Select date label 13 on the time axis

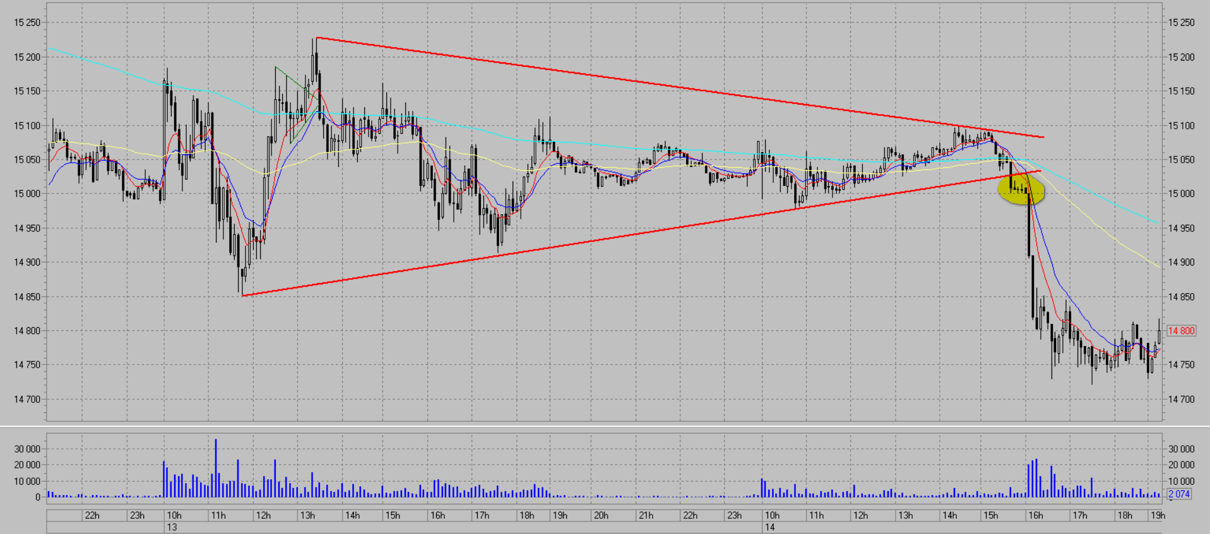(172, 527)
